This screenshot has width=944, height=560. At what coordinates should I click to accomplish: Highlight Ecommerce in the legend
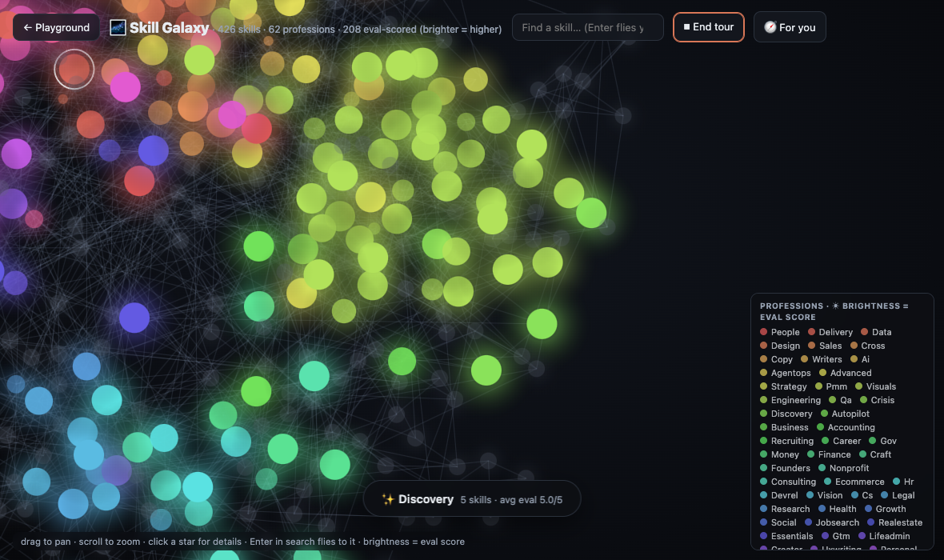[x=854, y=482]
